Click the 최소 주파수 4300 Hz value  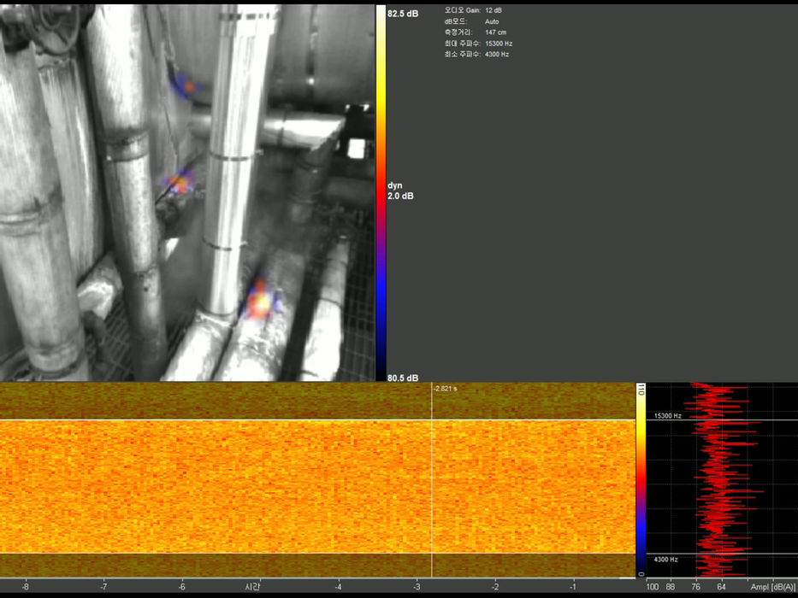[497, 54]
